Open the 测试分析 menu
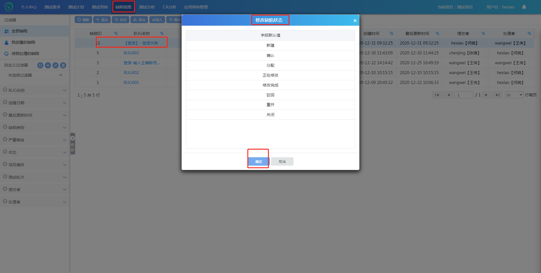The image size is (541, 273). pos(147,7)
